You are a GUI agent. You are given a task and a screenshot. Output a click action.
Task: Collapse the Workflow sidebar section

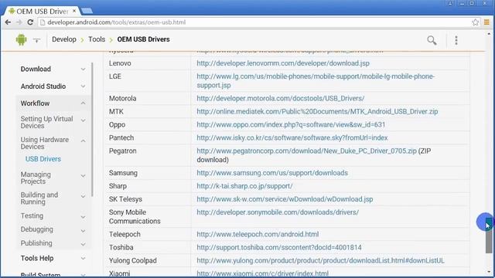click(83, 103)
